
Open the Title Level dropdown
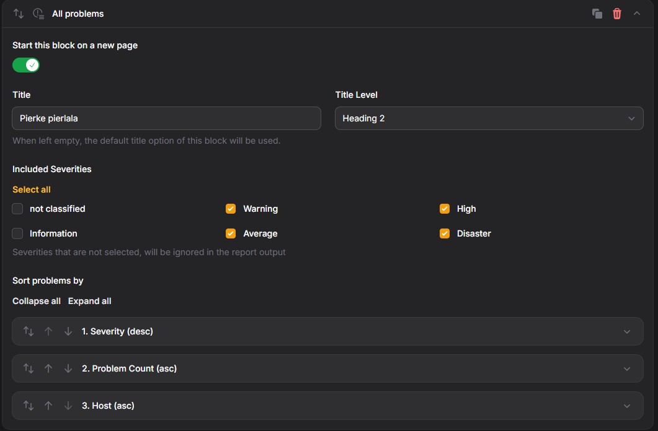(489, 118)
